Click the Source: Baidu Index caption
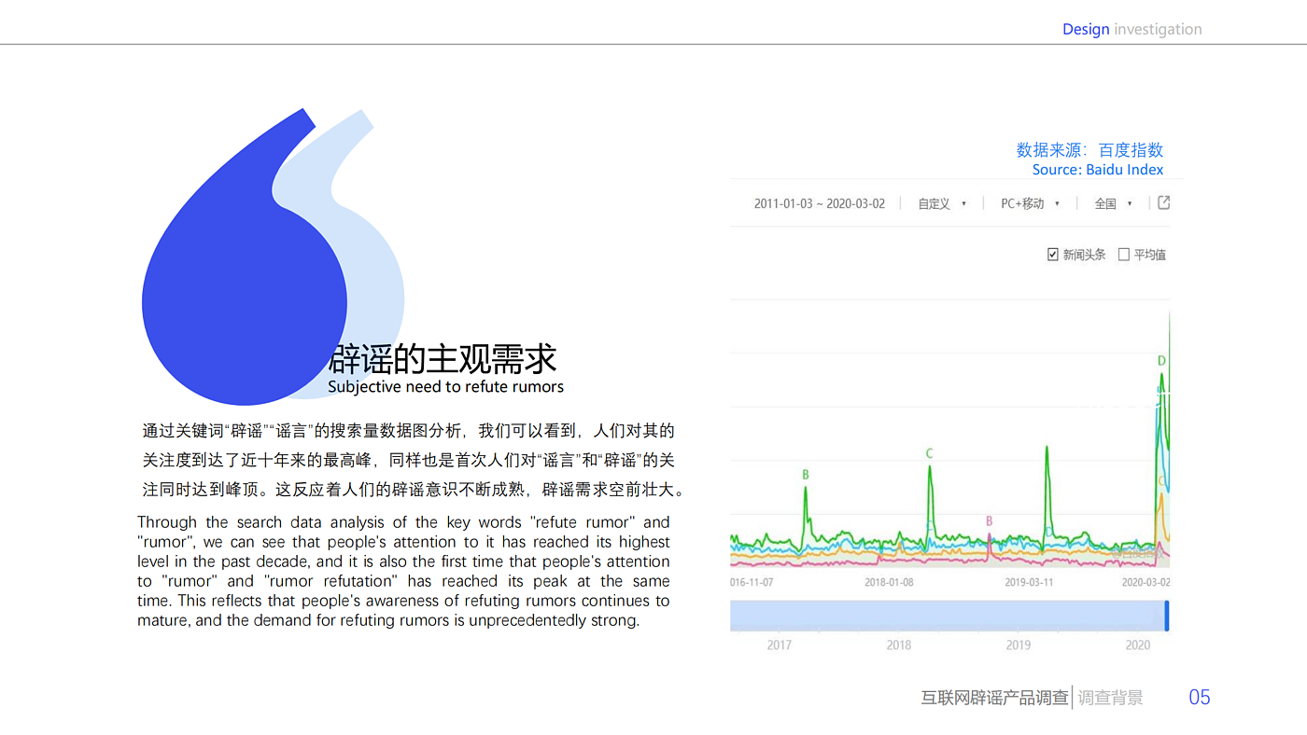Viewport: 1307px width, 735px height. pos(1098,170)
